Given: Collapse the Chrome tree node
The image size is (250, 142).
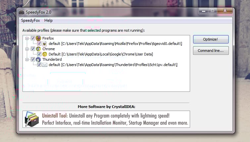Looking at the screenshot, I should pos(27,49).
